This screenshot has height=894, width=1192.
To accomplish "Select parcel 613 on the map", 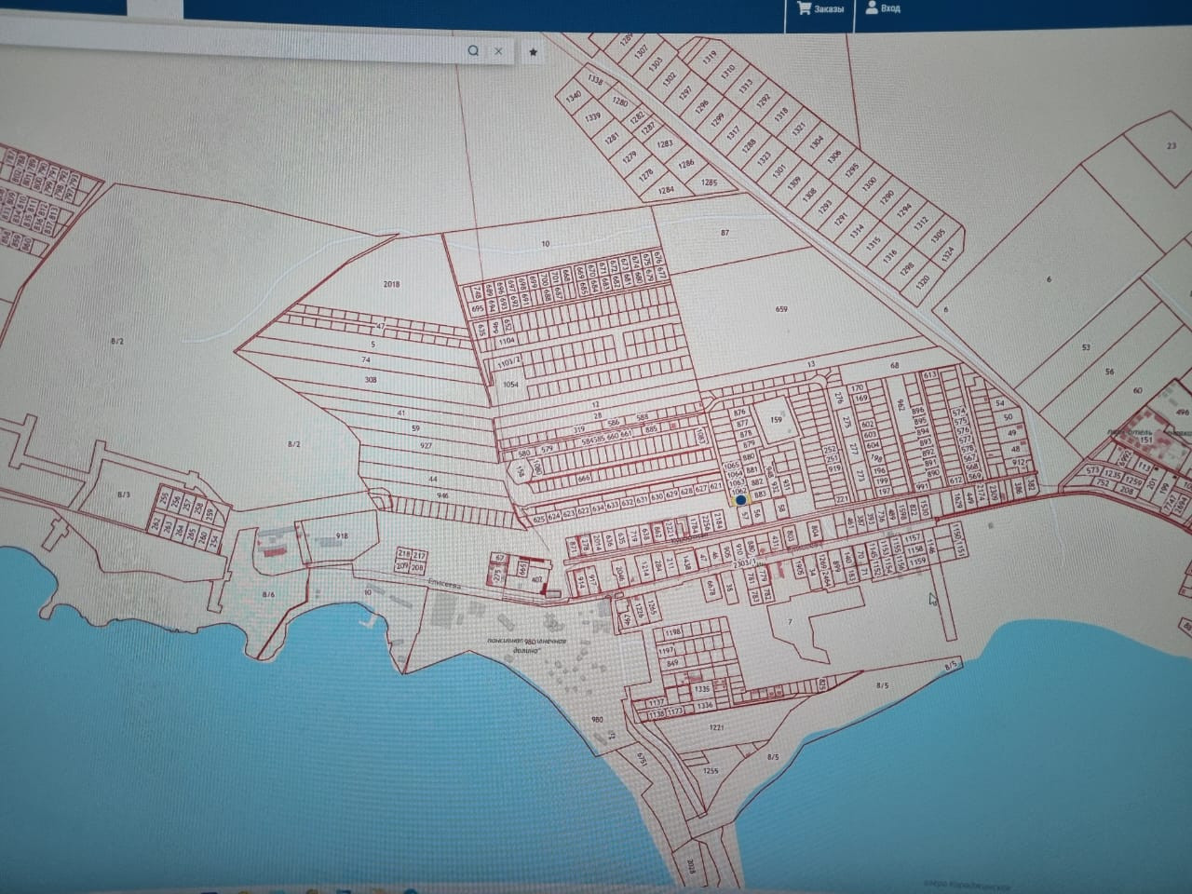I will (929, 374).
